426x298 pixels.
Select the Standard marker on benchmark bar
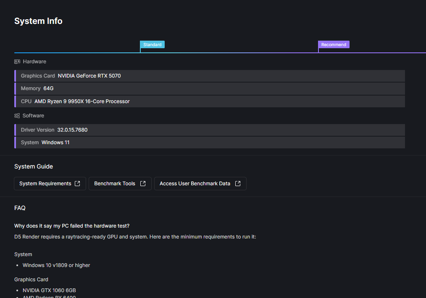[152, 44]
